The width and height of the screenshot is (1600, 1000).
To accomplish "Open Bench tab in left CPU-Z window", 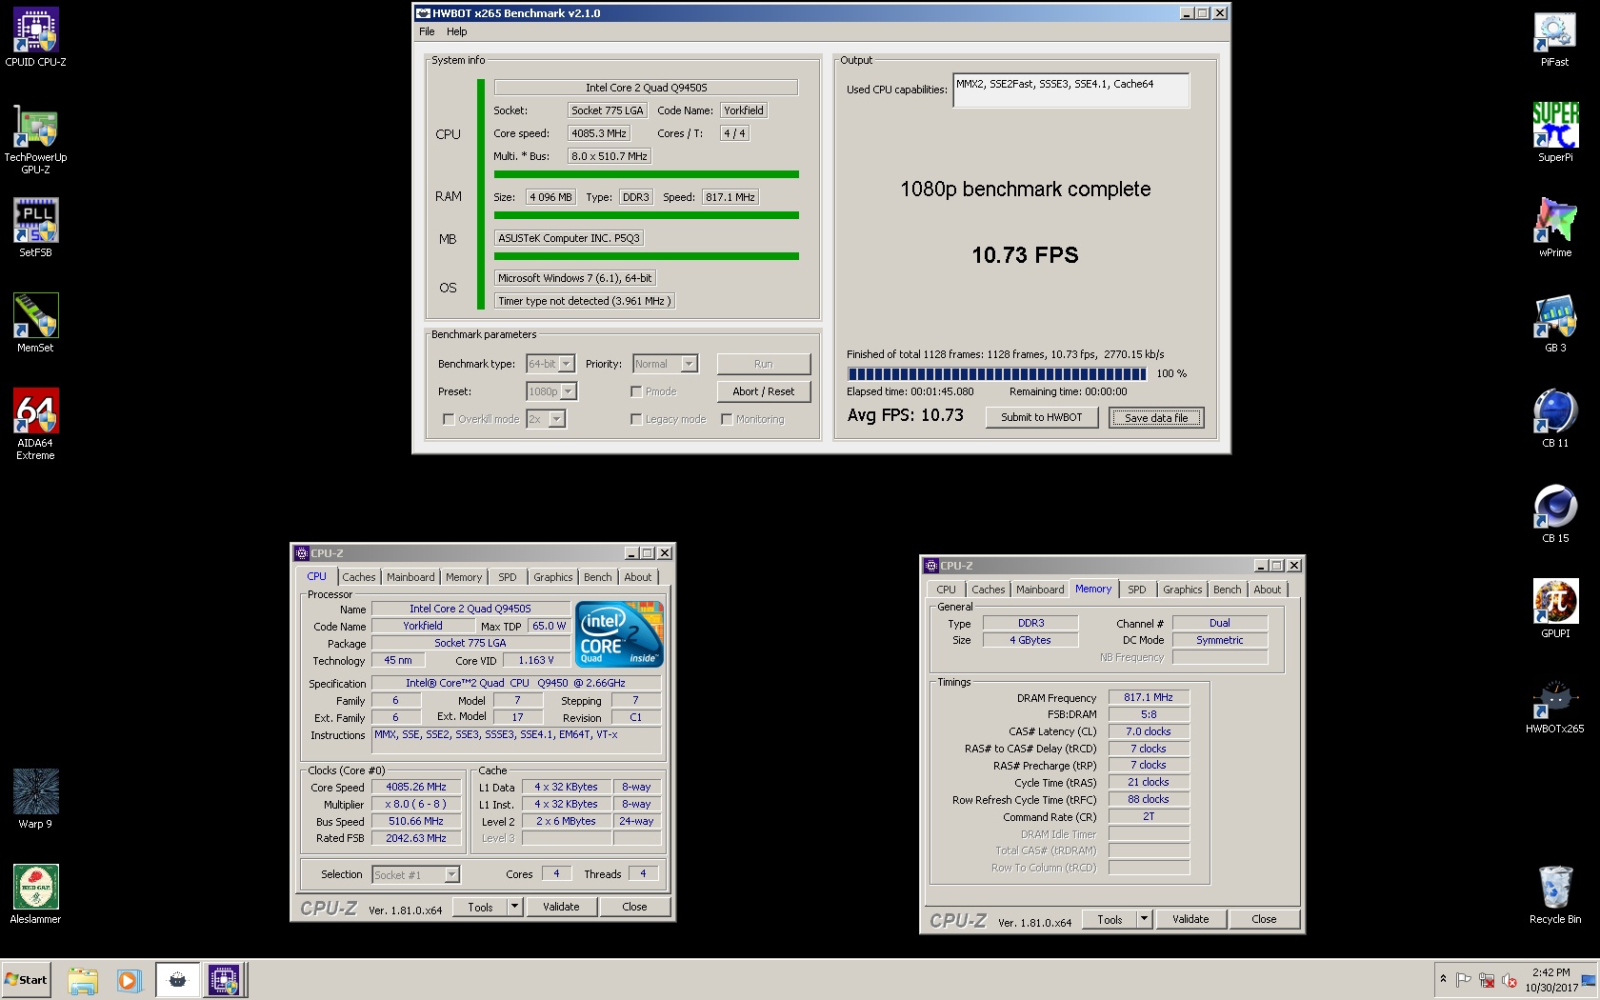I will (x=598, y=577).
